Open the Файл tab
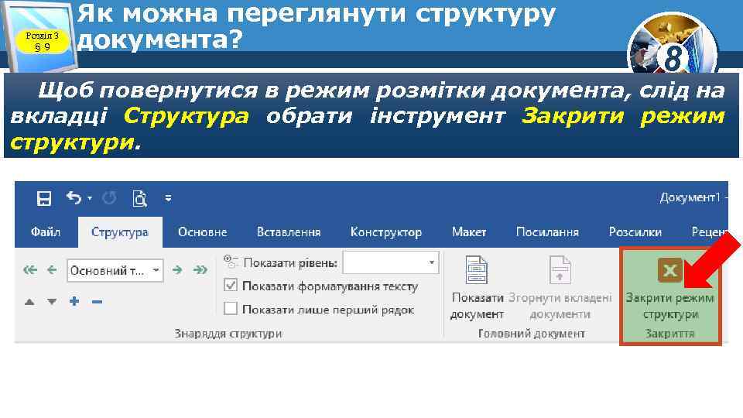The image size is (743, 418). 46,232
